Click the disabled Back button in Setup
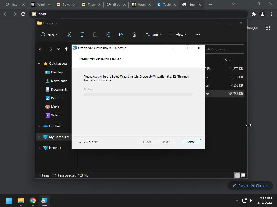277x207 pixels. coord(146,142)
